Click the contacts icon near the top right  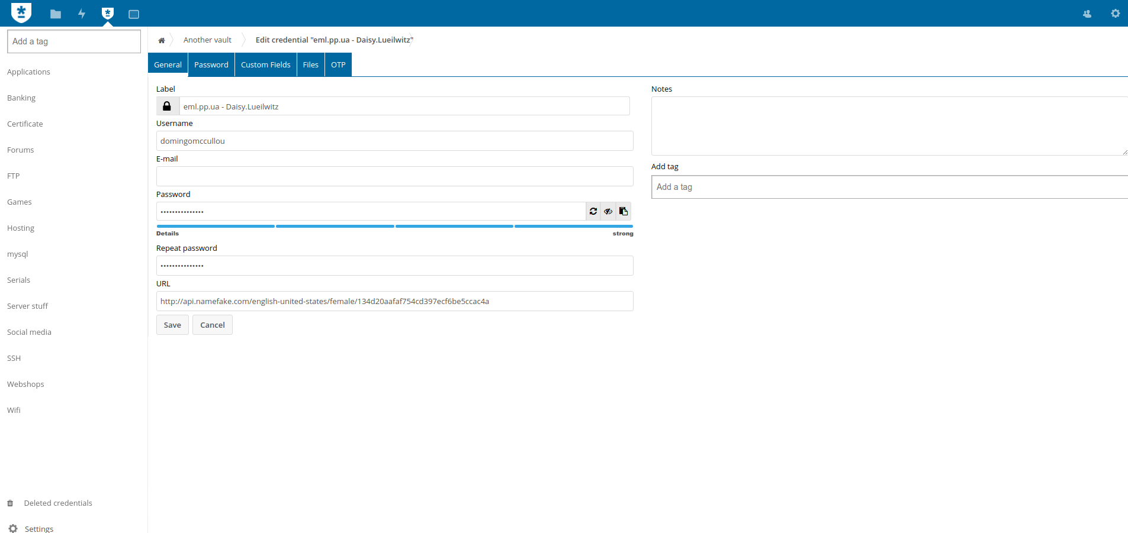coord(1087,13)
